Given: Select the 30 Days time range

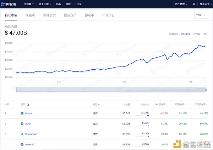Looking at the screenshot, I should point(173,34).
